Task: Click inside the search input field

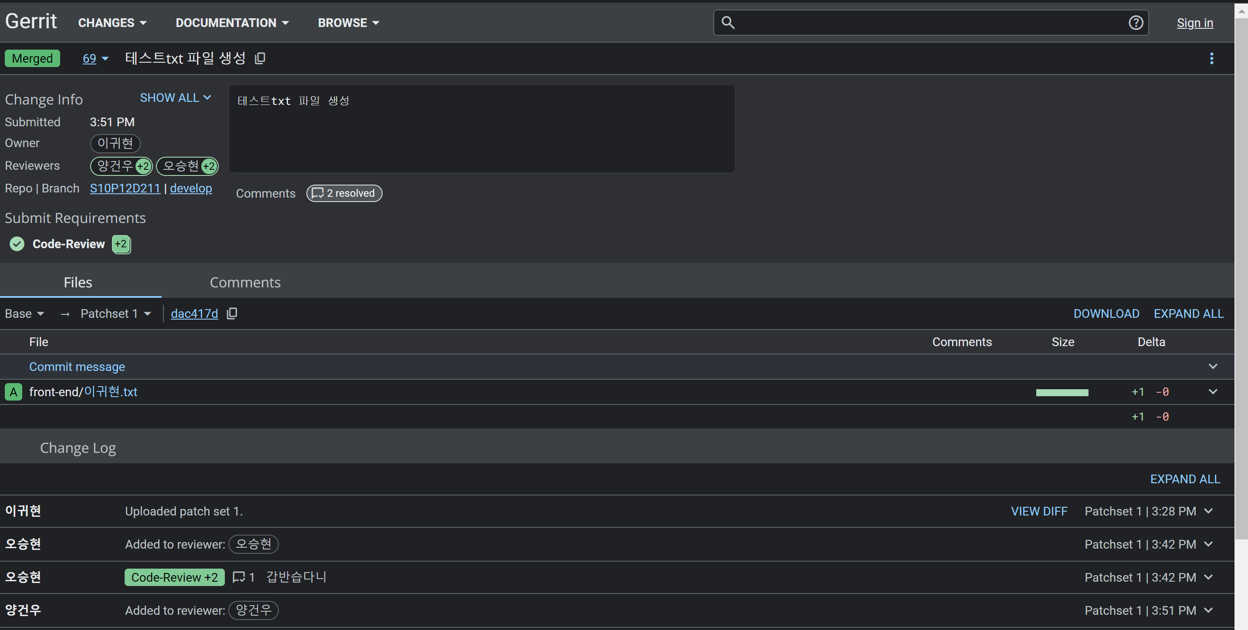Action: coord(930,23)
